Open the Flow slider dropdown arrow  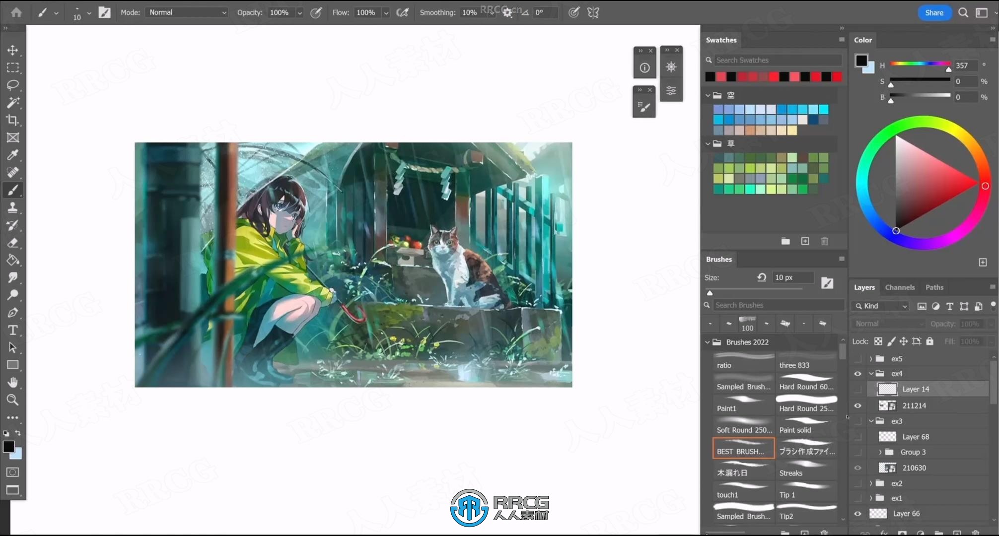pyautogui.click(x=386, y=13)
